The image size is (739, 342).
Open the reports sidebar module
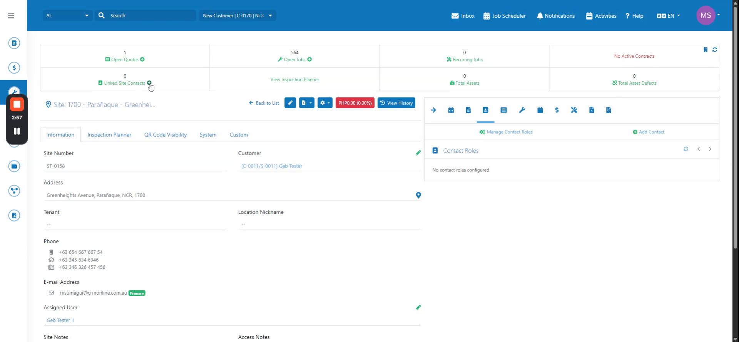coord(14,216)
